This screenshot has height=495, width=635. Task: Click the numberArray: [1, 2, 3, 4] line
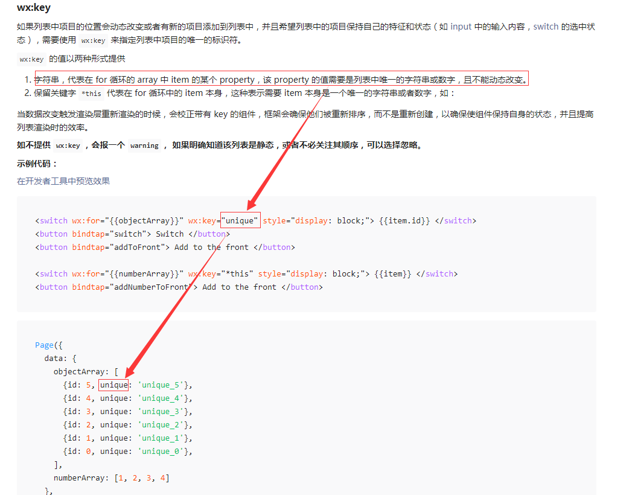point(112,478)
